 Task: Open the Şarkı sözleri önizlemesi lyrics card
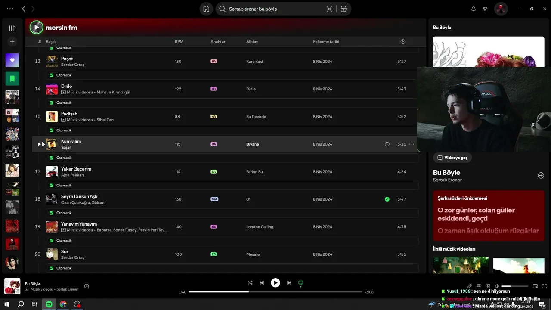(489, 216)
